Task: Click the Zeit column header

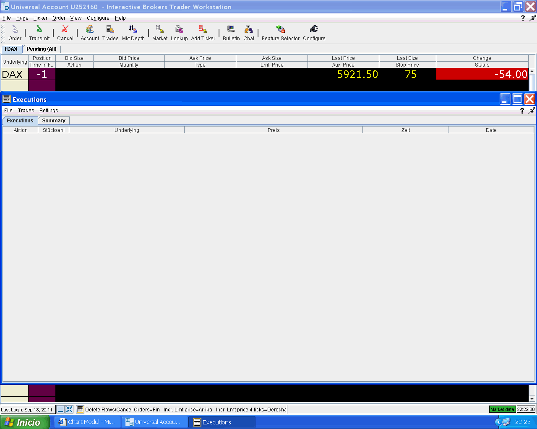Action: coord(406,130)
